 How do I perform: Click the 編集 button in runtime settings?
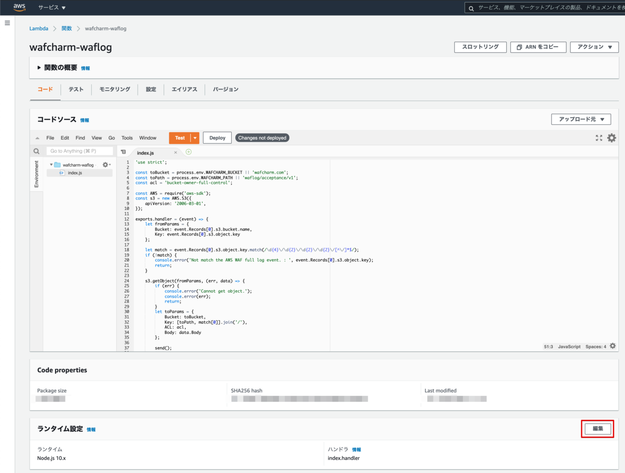click(x=597, y=429)
